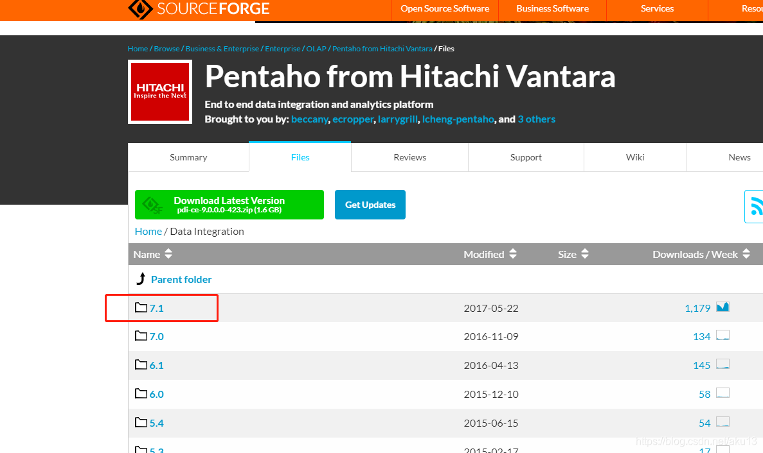The width and height of the screenshot is (763, 453).
Task: Open the Browse breadcrumb link
Action: 166,49
